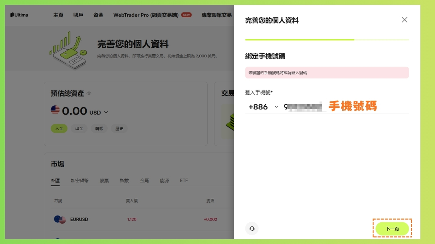Screen dimensions: 435x244
Task: Click the Ultima logo
Action: (19, 15)
